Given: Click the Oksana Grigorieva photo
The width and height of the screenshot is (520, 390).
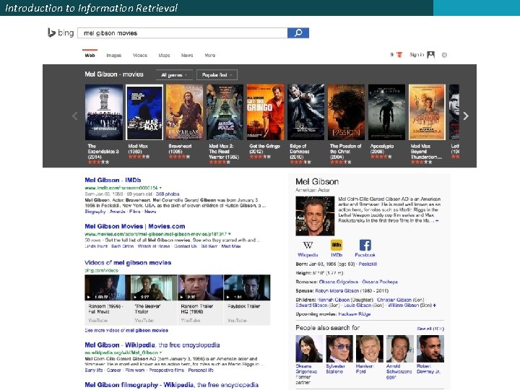Looking at the screenshot, I should point(309,349).
